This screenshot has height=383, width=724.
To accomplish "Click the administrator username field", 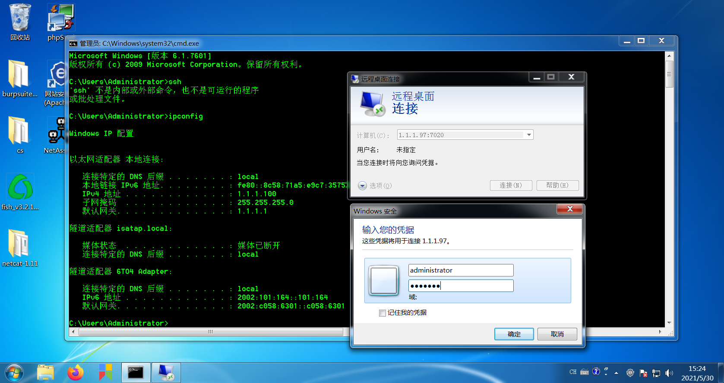I will tap(461, 270).
